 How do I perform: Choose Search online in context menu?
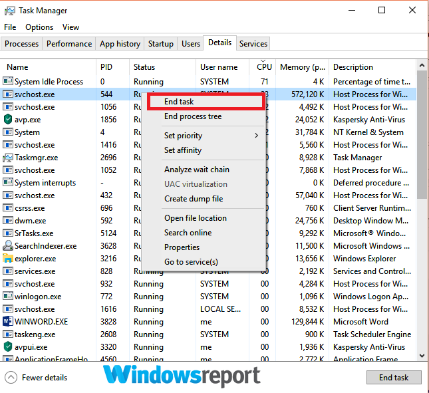pos(188,233)
